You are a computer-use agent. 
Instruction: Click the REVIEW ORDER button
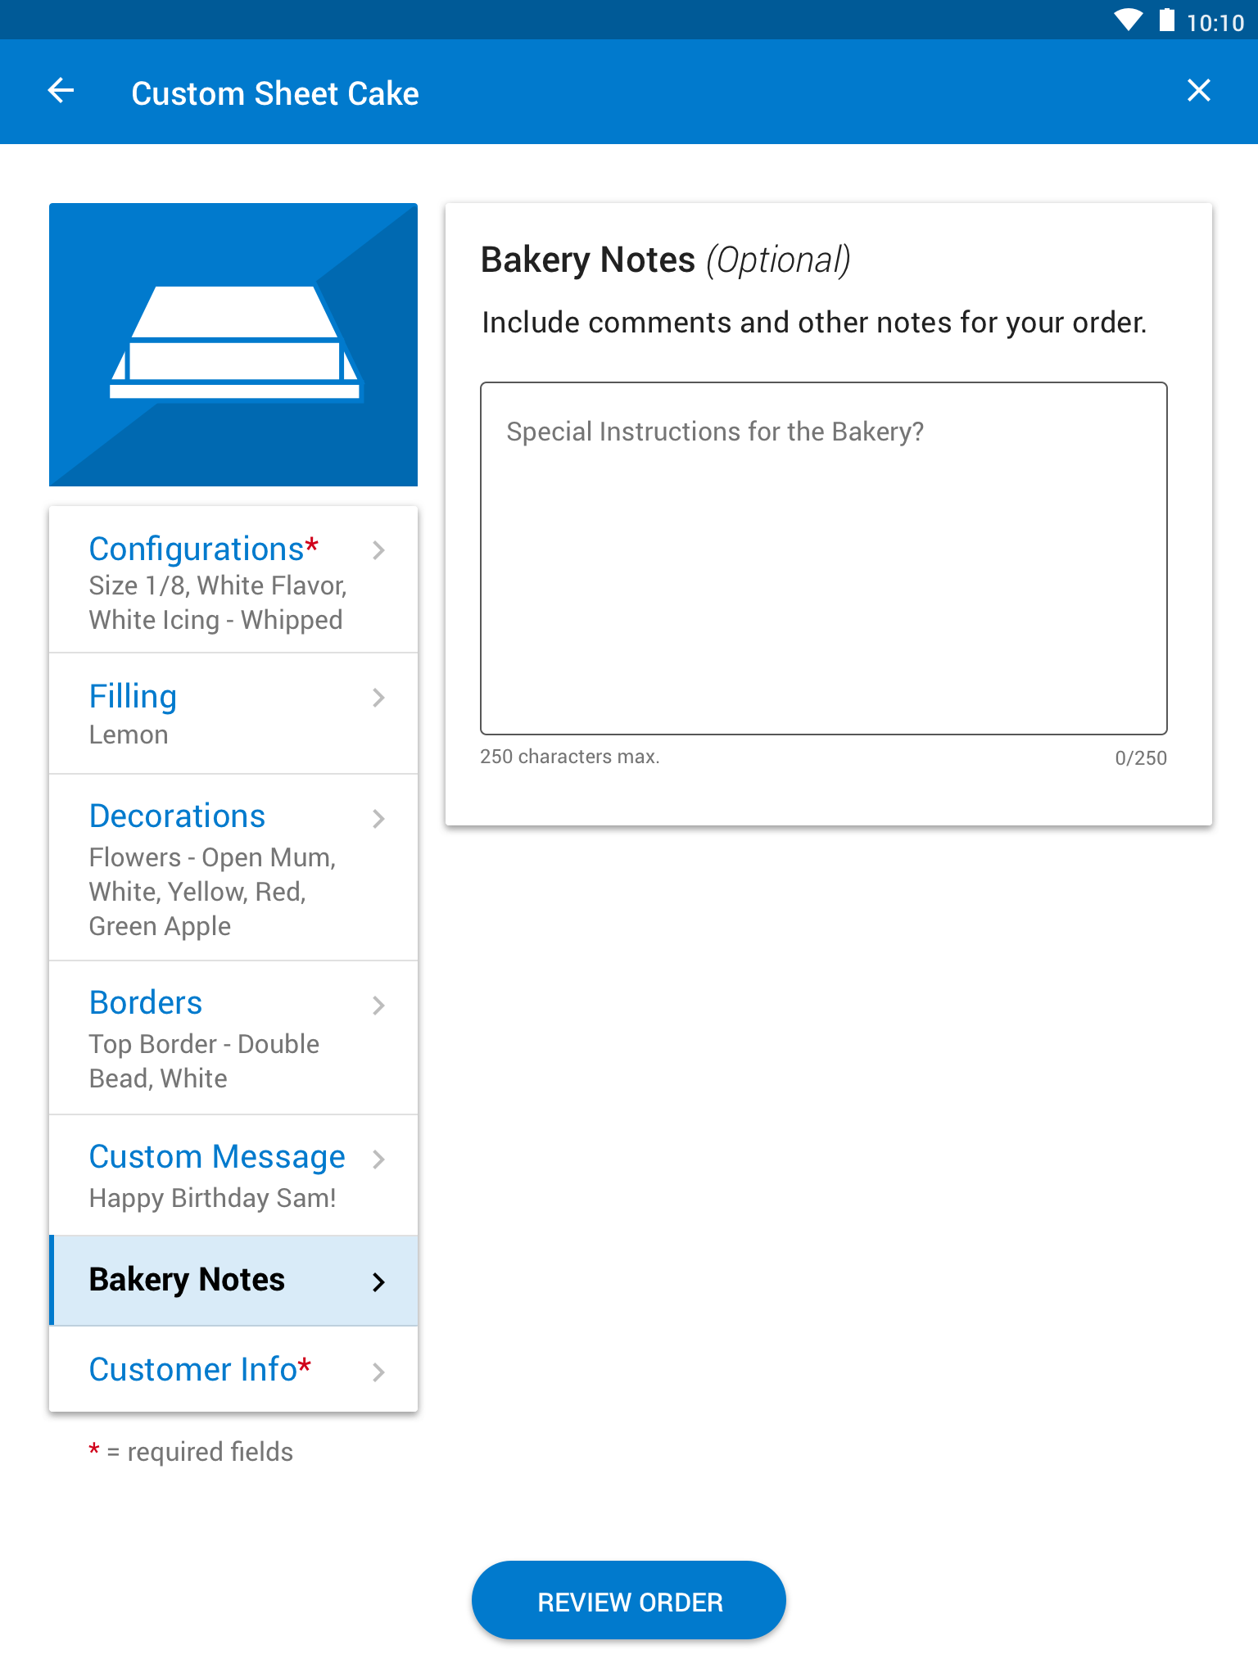[x=629, y=1601]
